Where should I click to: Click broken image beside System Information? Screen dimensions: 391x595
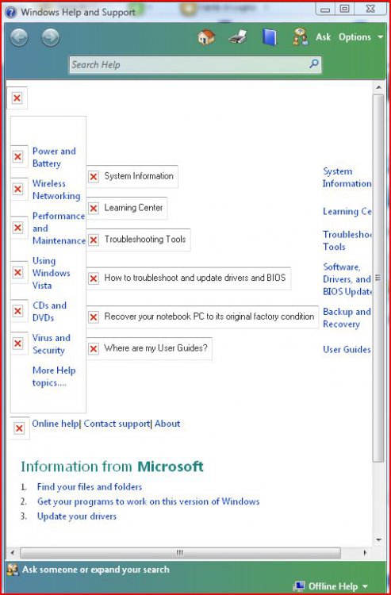coord(94,176)
